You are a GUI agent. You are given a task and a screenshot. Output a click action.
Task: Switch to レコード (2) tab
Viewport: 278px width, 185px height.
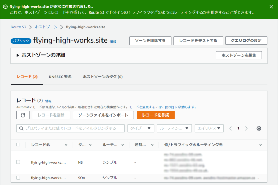(x=27, y=77)
